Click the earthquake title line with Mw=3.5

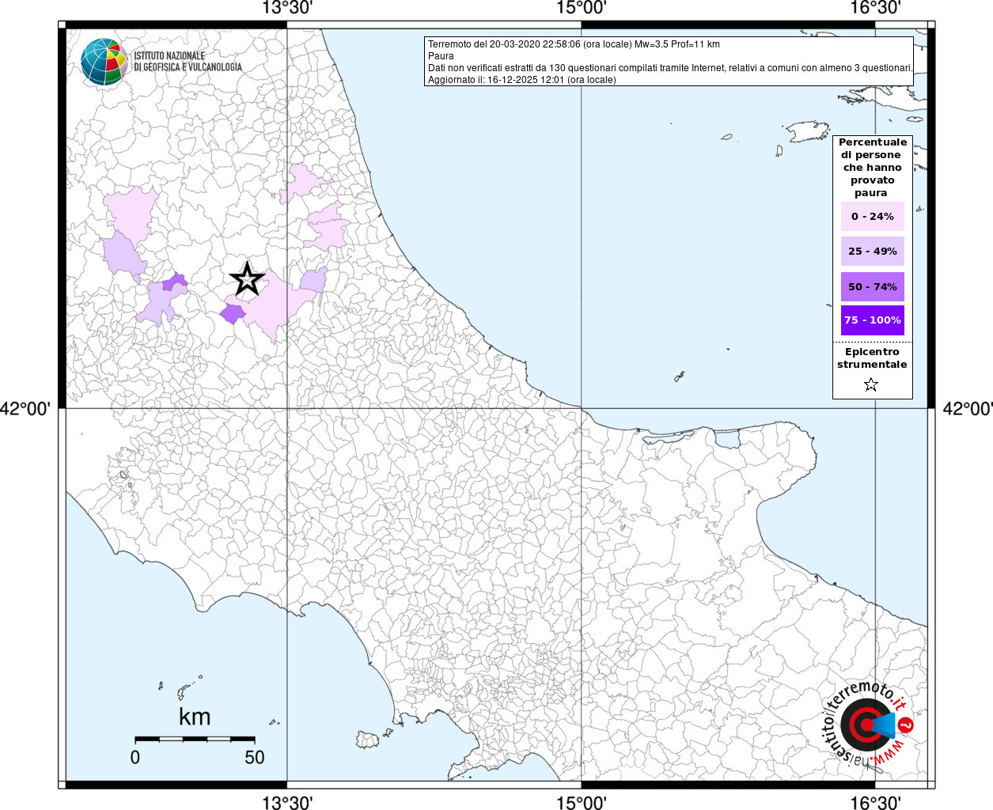point(574,44)
